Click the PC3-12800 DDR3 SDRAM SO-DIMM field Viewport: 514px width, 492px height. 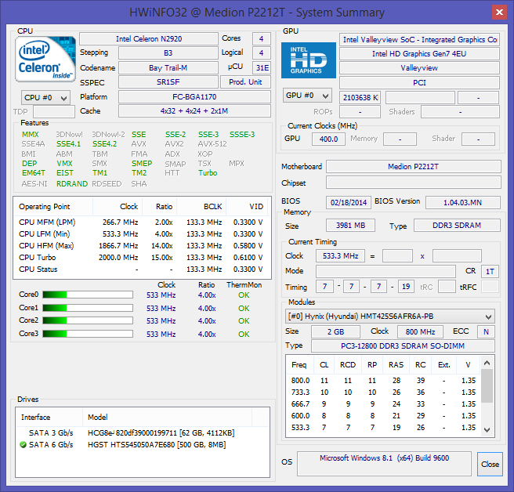[403, 346]
